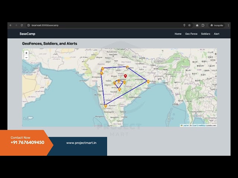Click the 'Mumbai' map label
This screenshot has width=238, height=178.
(98, 95)
